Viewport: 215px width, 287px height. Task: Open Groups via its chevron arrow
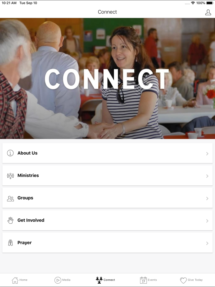(x=207, y=199)
